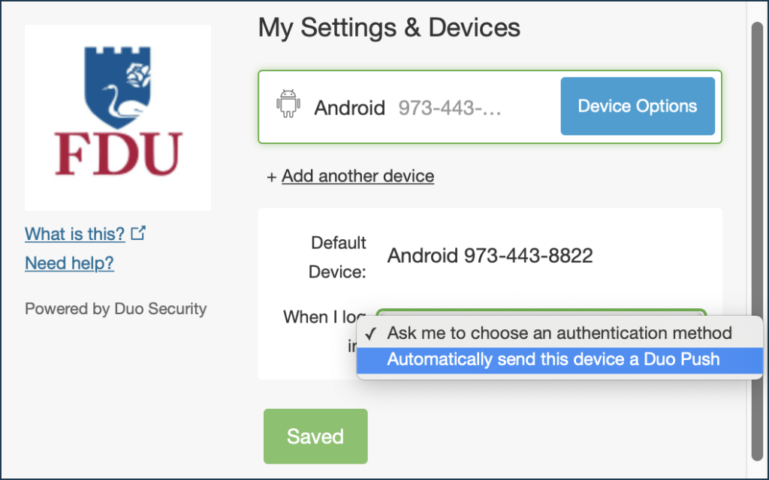This screenshot has height=480, width=769.
Task: Open Device Options for the Android phone
Action: [638, 106]
